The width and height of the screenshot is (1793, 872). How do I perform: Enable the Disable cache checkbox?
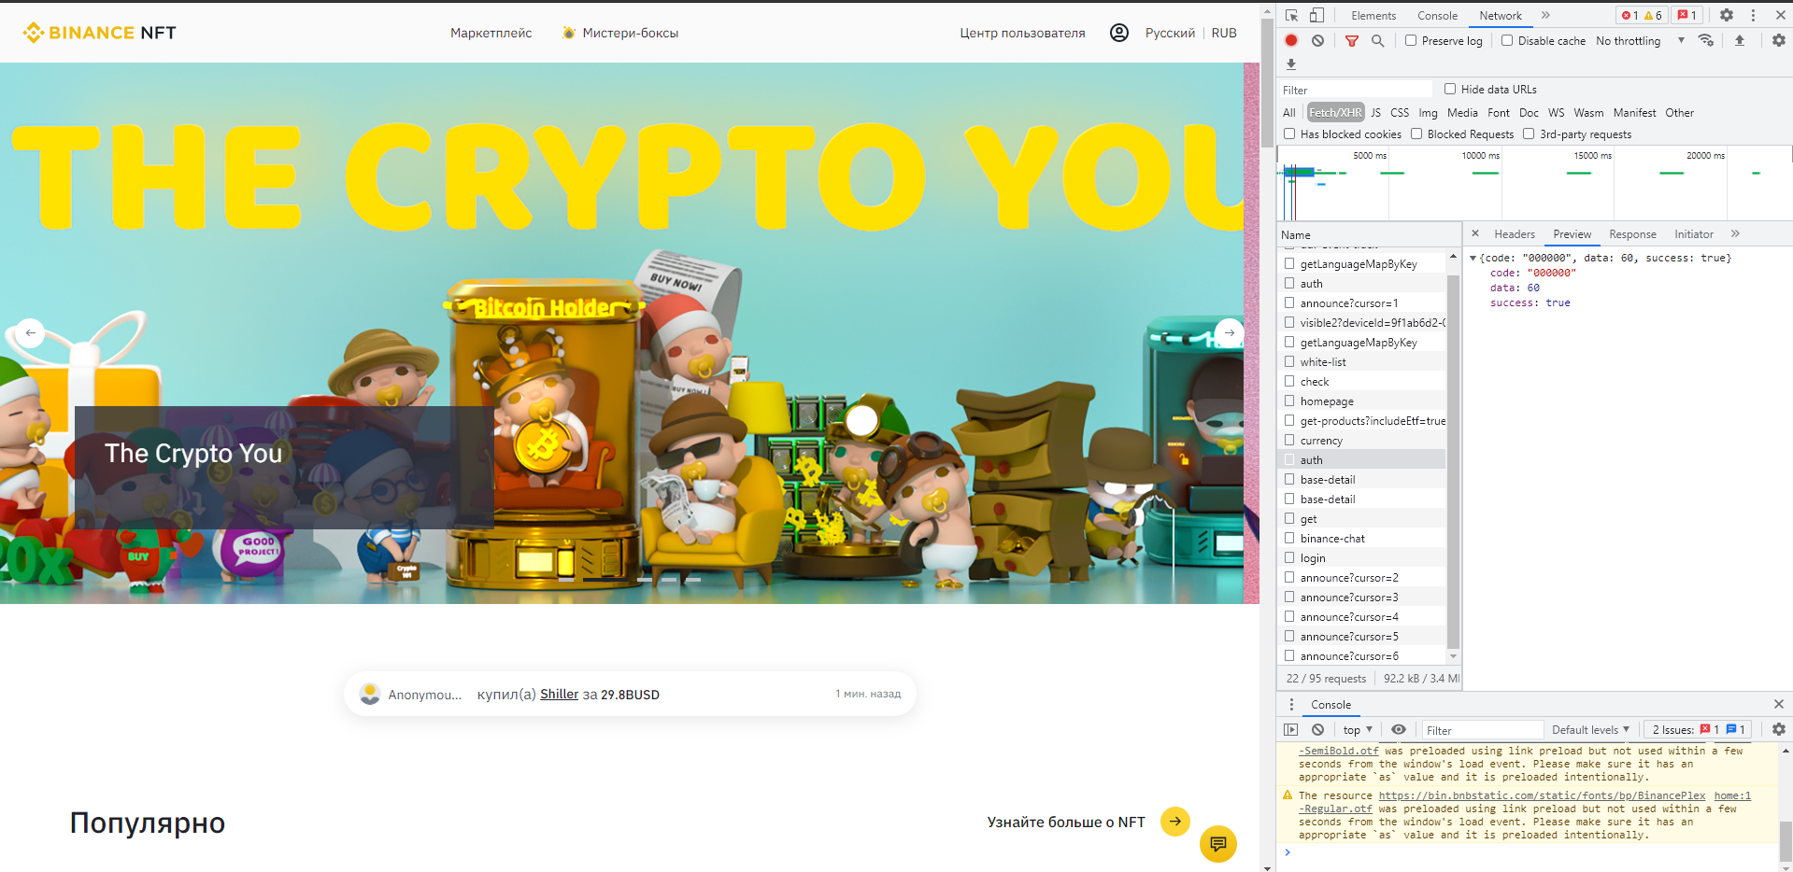point(1507,40)
